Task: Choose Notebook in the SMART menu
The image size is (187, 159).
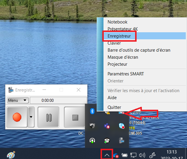Action: [x=118, y=22]
